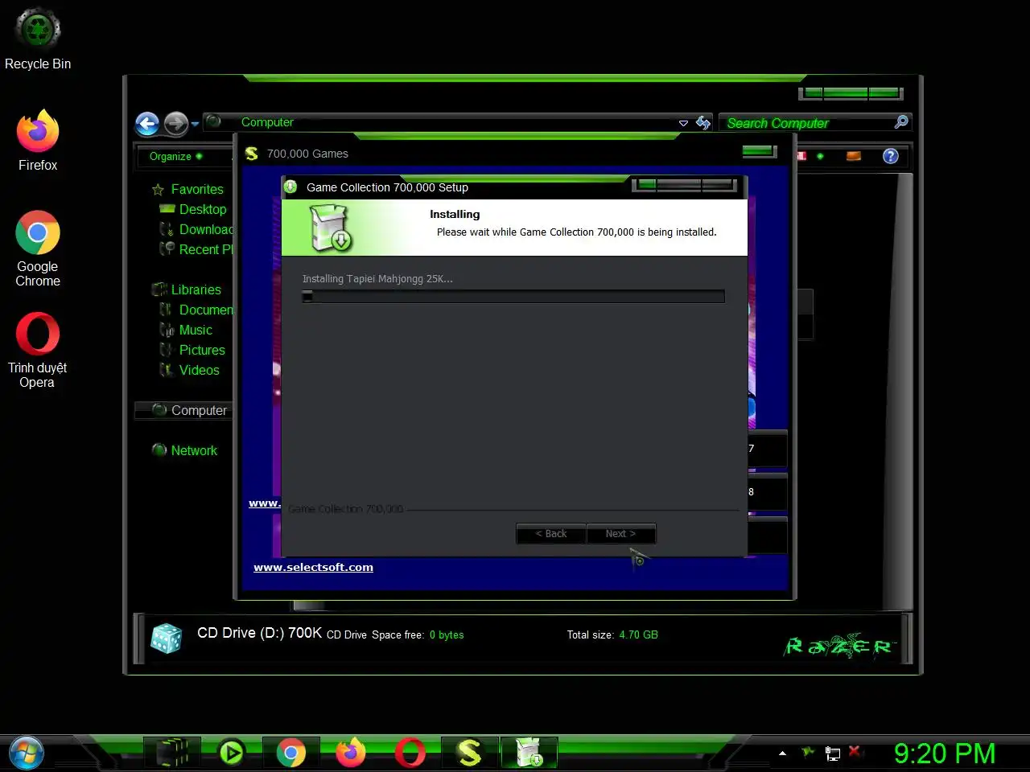Screen dimensions: 1030x772
Task: Click the CD Drive dice icon in the details pane
Action: 167,638
